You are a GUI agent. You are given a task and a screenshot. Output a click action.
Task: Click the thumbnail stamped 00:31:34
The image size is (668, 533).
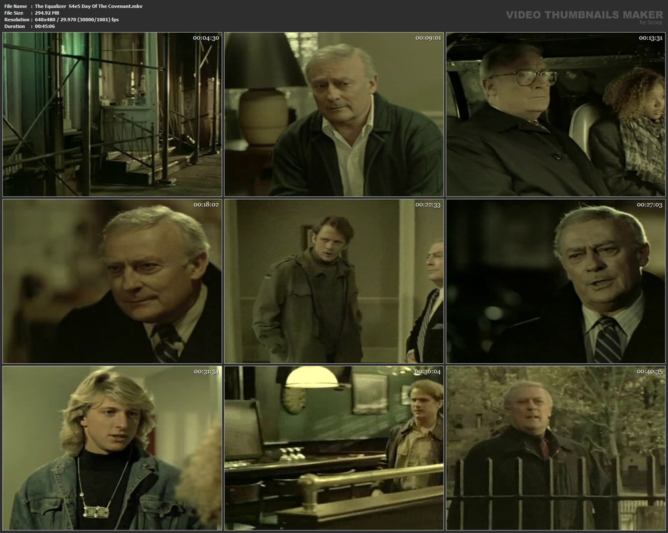tap(112, 448)
